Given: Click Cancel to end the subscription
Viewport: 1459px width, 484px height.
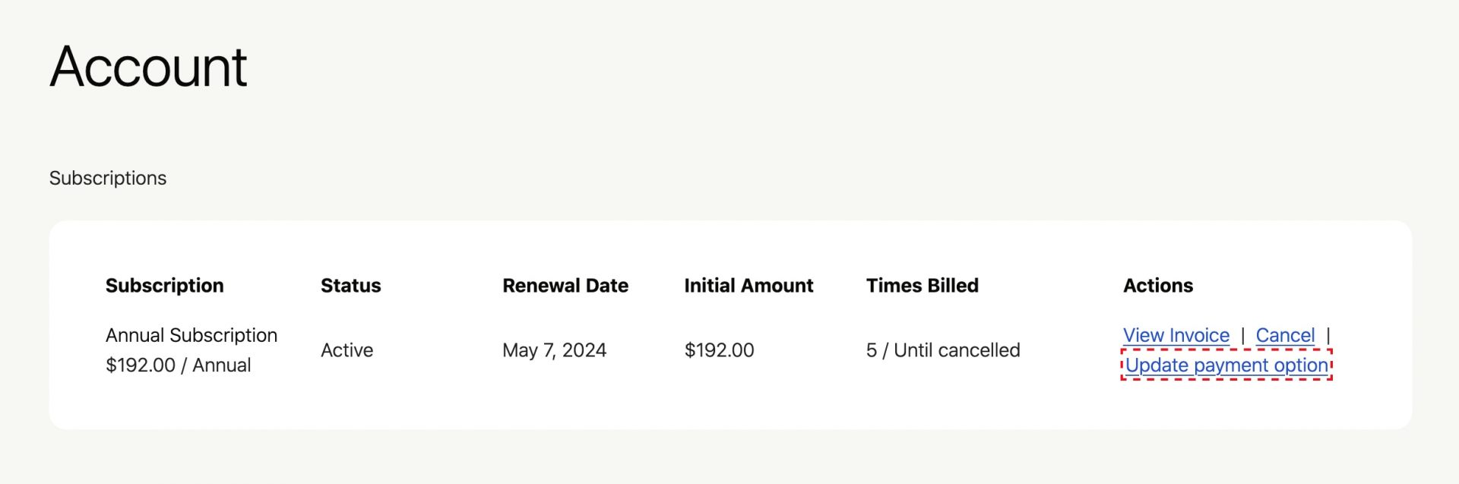Looking at the screenshot, I should (x=1285, y=335).
